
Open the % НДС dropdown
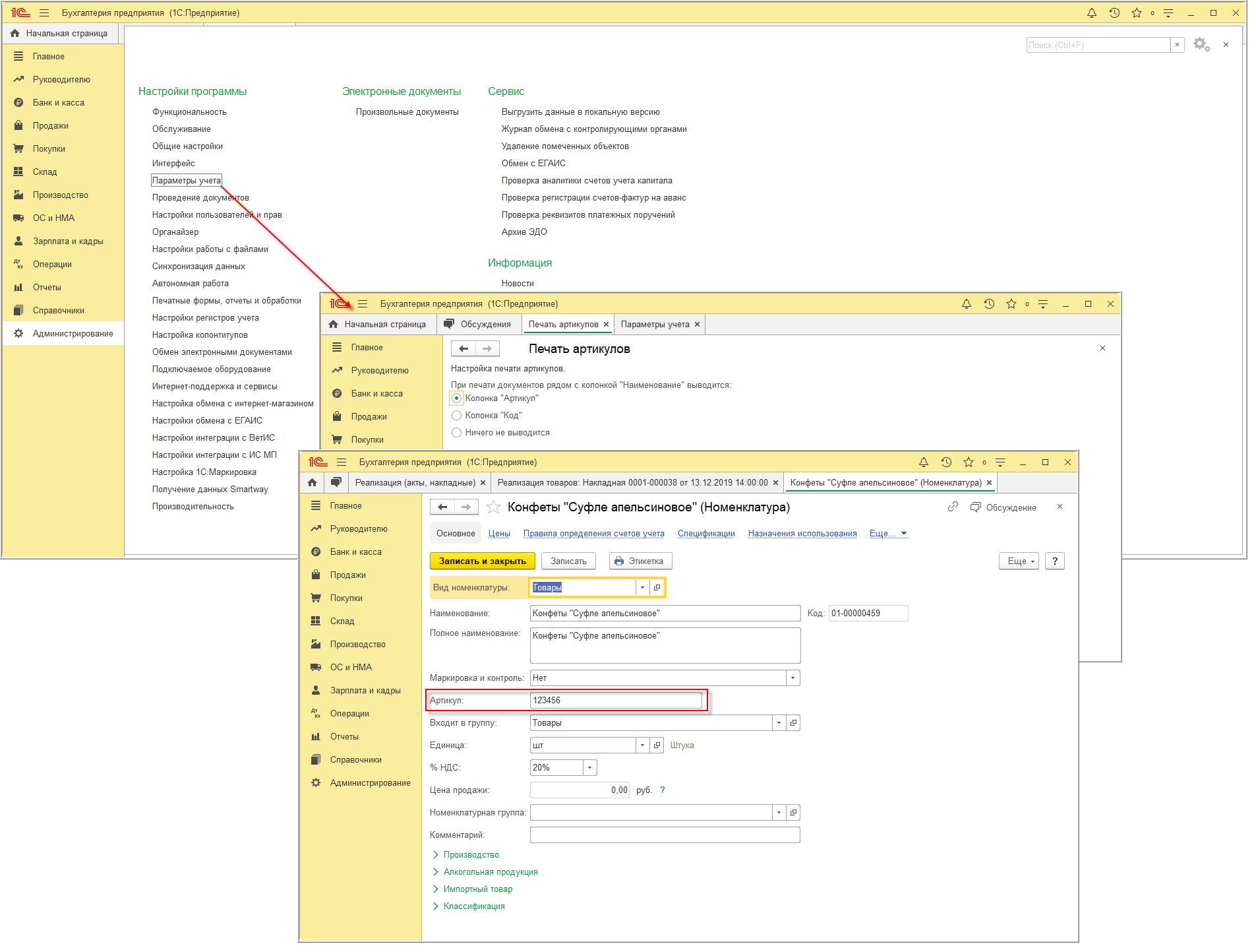[590, 768]
